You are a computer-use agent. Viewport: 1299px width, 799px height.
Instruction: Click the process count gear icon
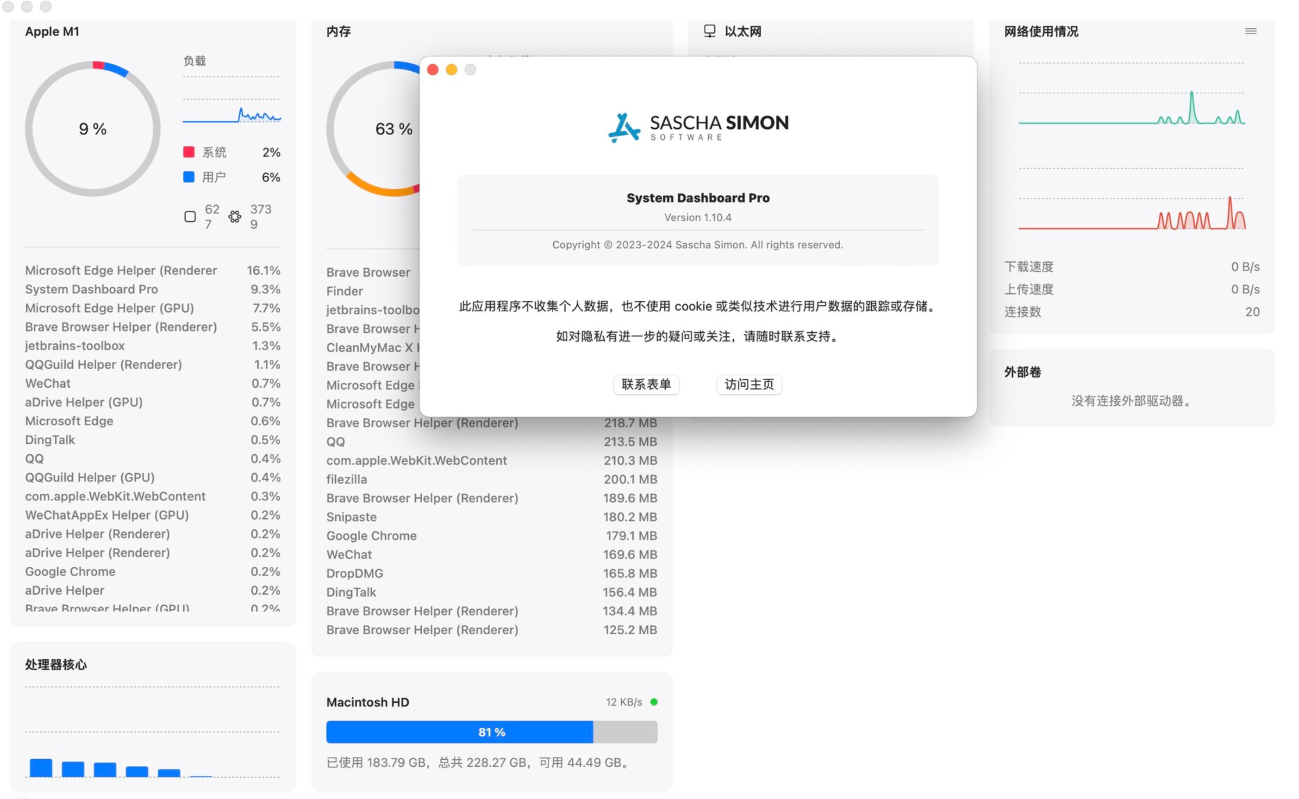click(x=235, y=217)
